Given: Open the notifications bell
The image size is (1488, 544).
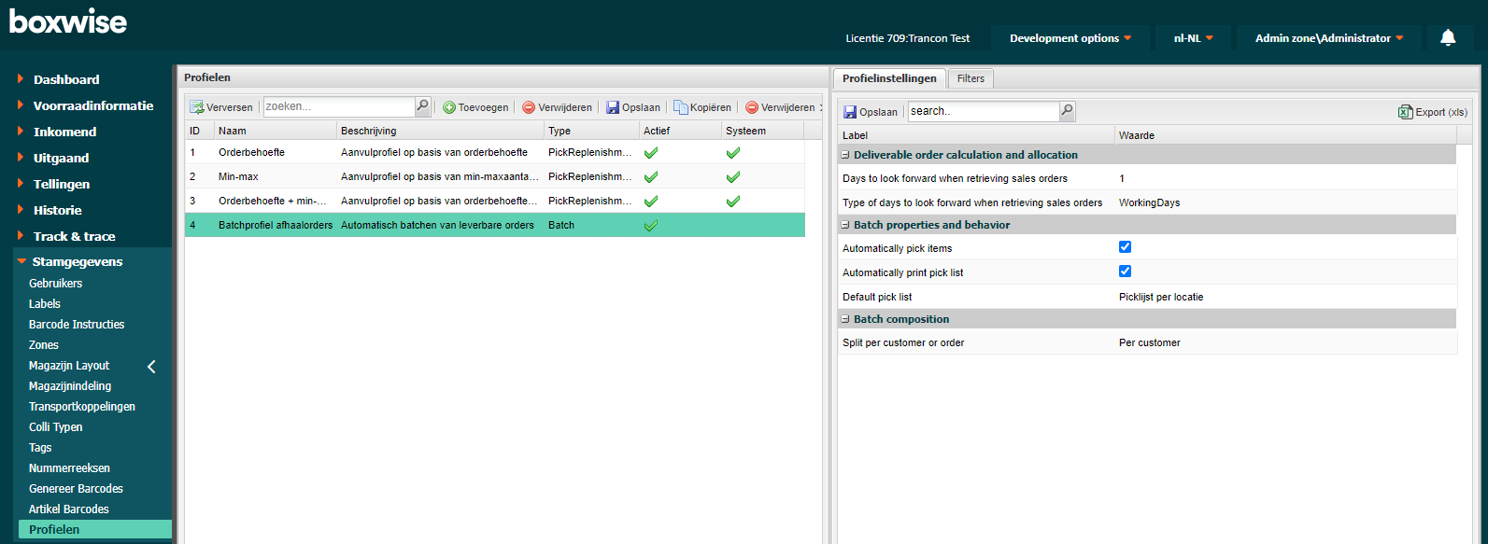Looking at the screenshot, I should [x=1448, y=37].
